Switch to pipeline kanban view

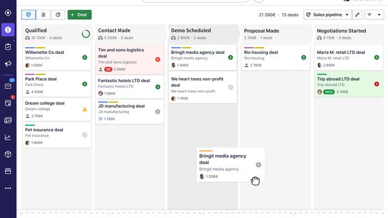pos(28,15)
